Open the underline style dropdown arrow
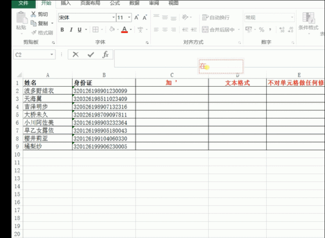Screen dimensions: 325x238 click(x=86, y=30)
